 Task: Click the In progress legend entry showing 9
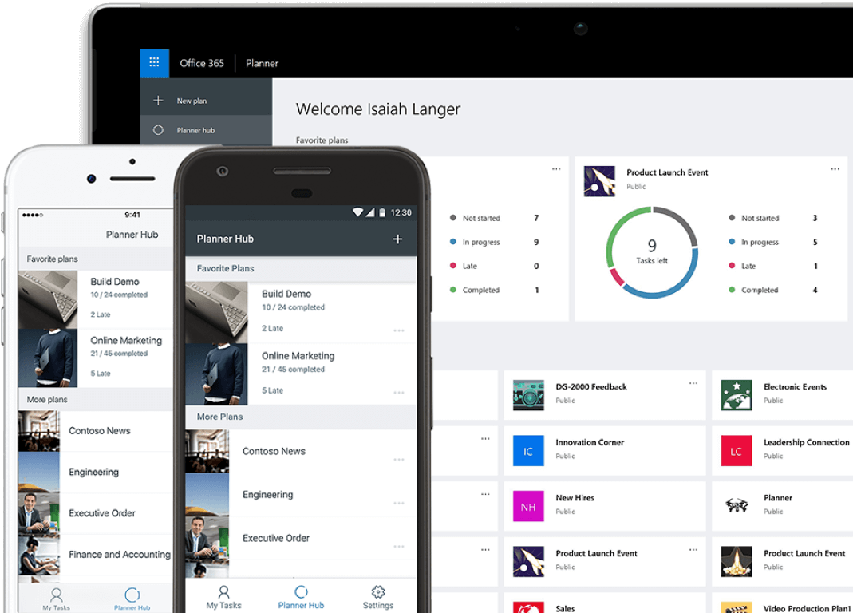(494, 243)
